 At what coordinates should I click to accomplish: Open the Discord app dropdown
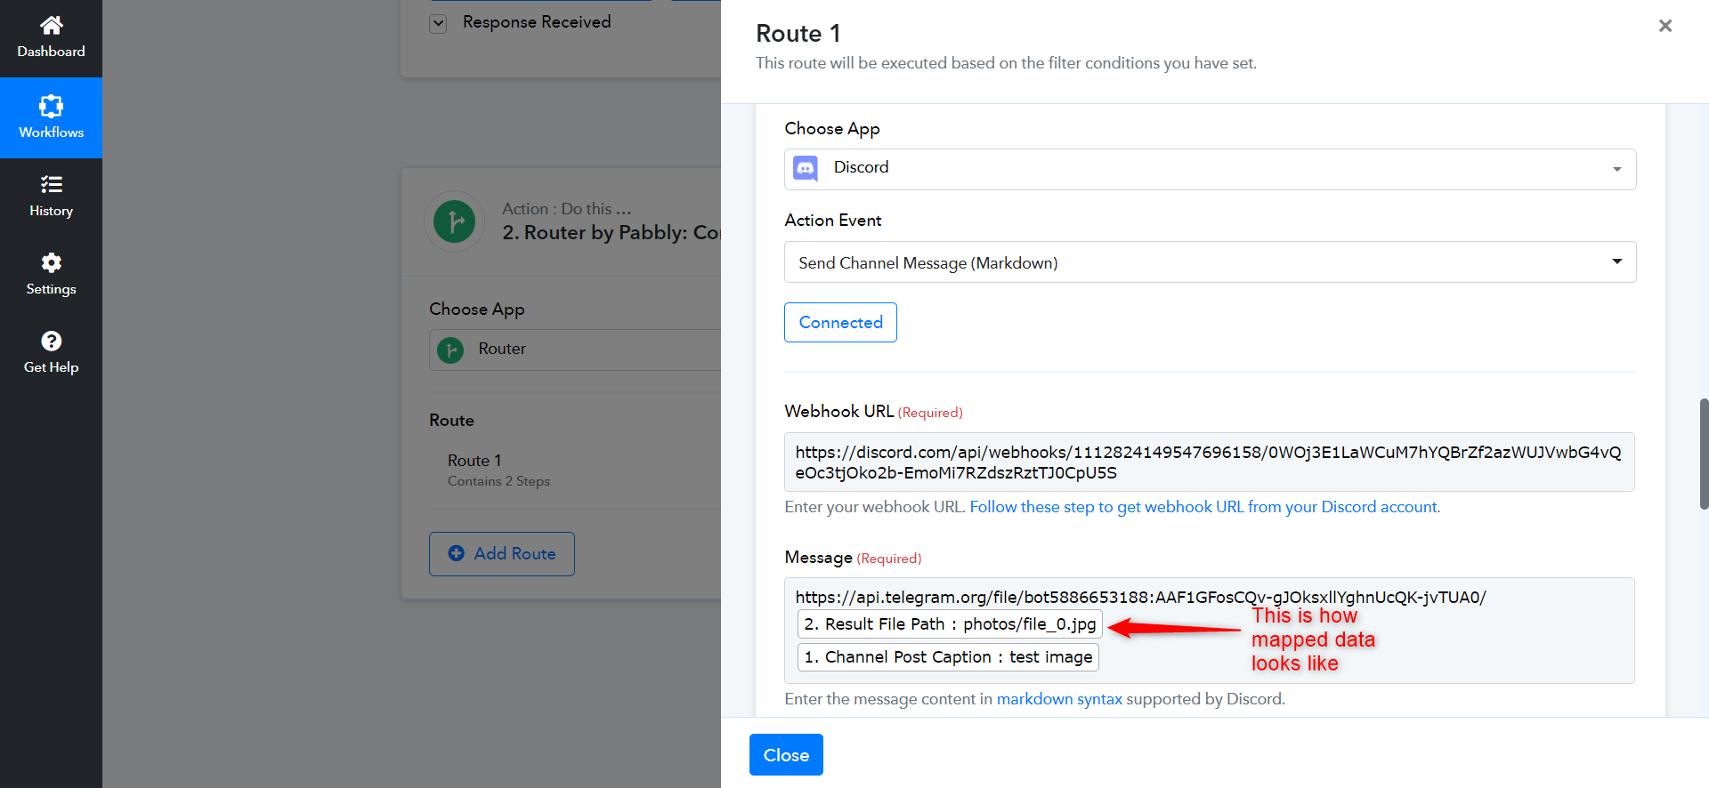coord(1211,169)
